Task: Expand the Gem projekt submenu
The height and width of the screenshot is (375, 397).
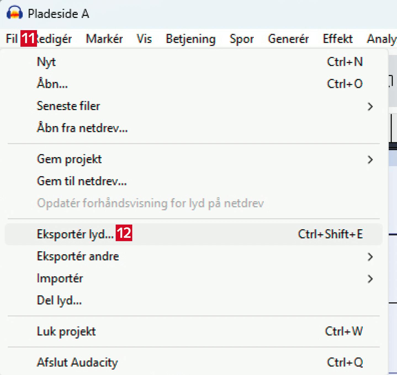Action: coord(69,159)
